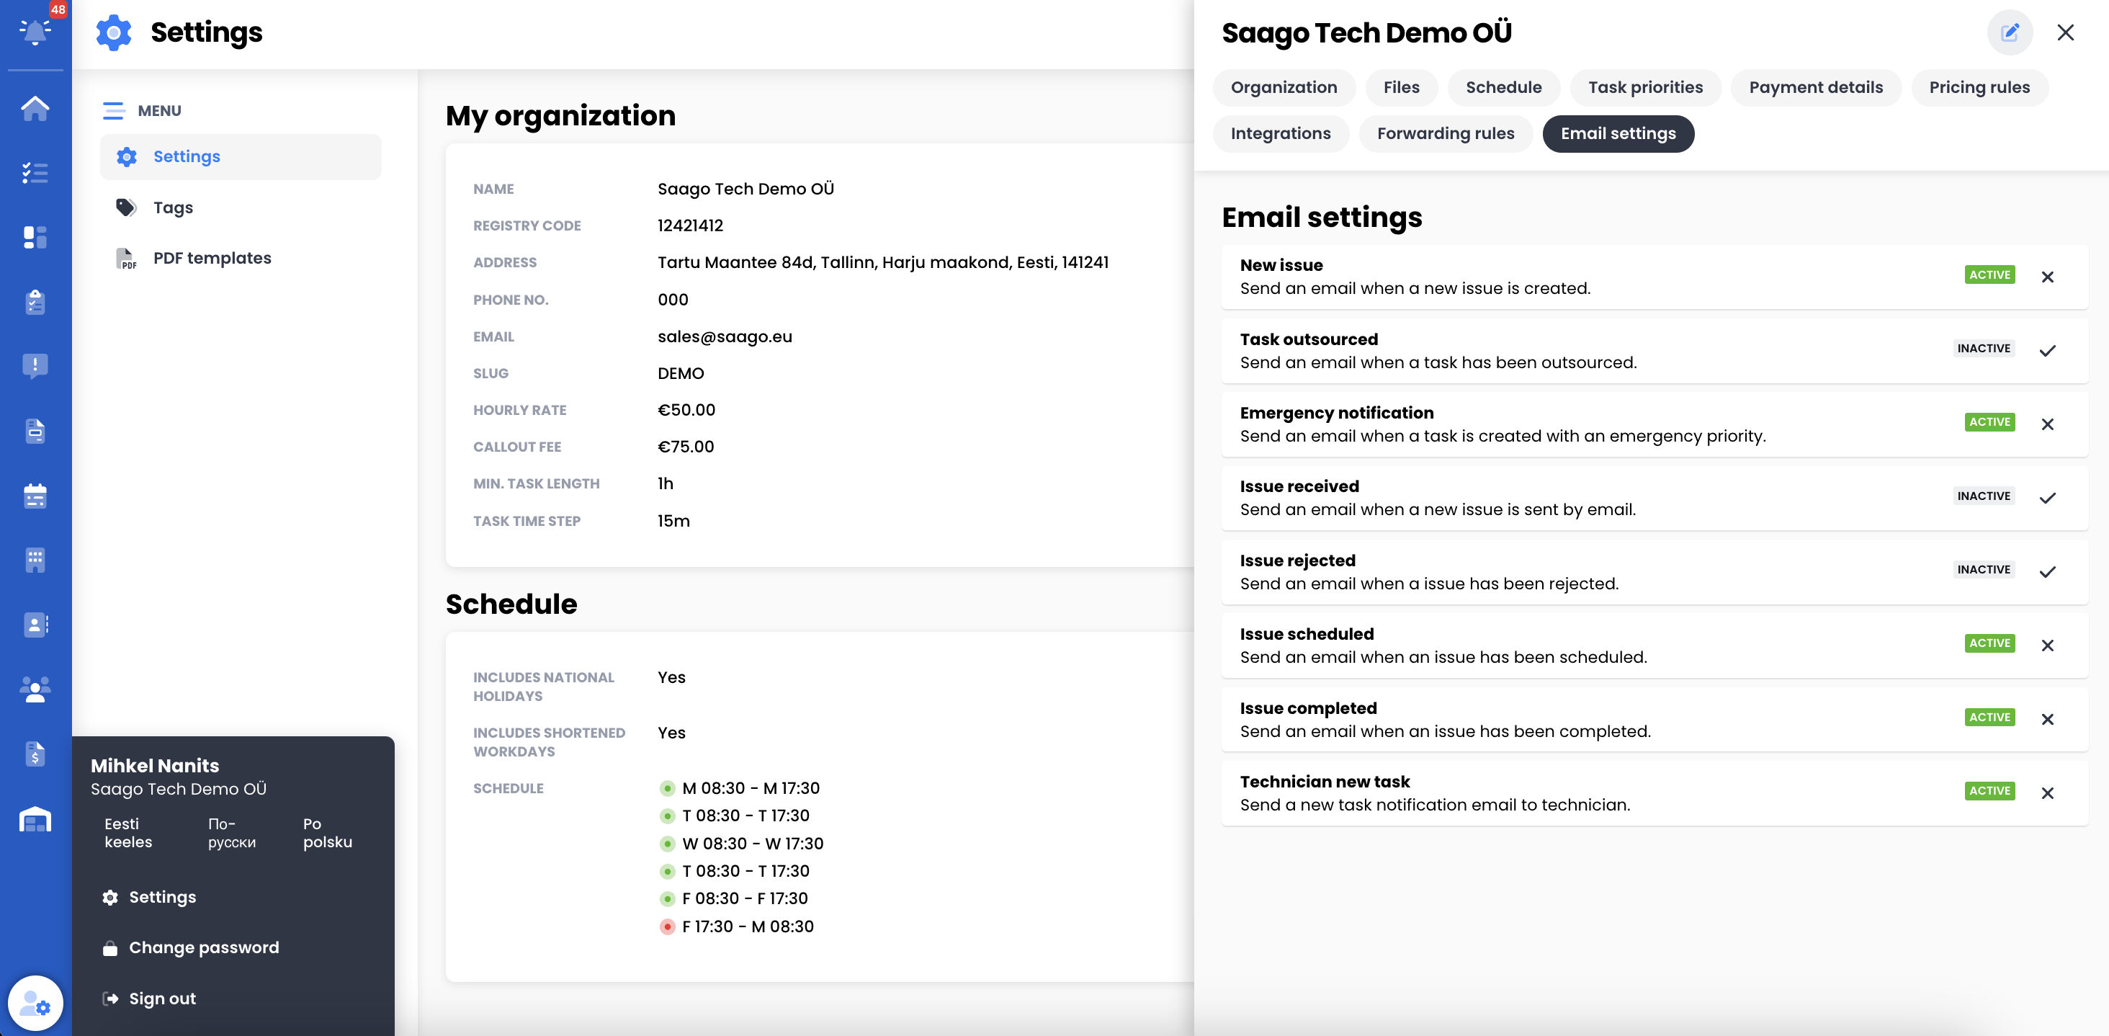Activate the Issue rejected email setting
This screenshot has width=2109, height=1036.
(x=2047, y=571)
